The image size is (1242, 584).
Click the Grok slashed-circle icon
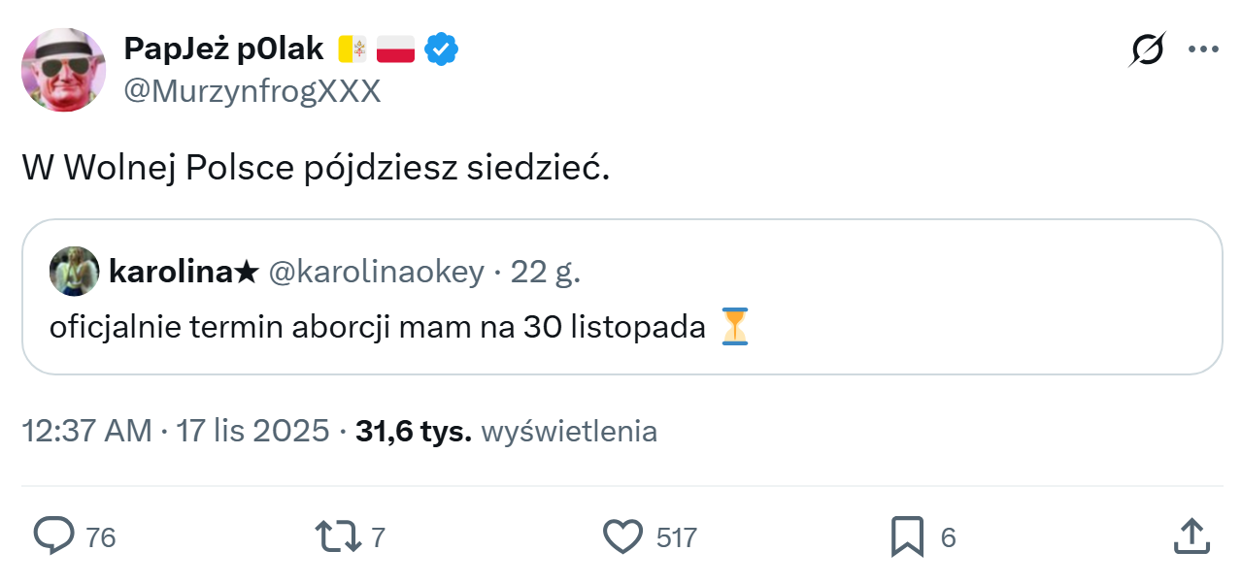click(1147, 49)
